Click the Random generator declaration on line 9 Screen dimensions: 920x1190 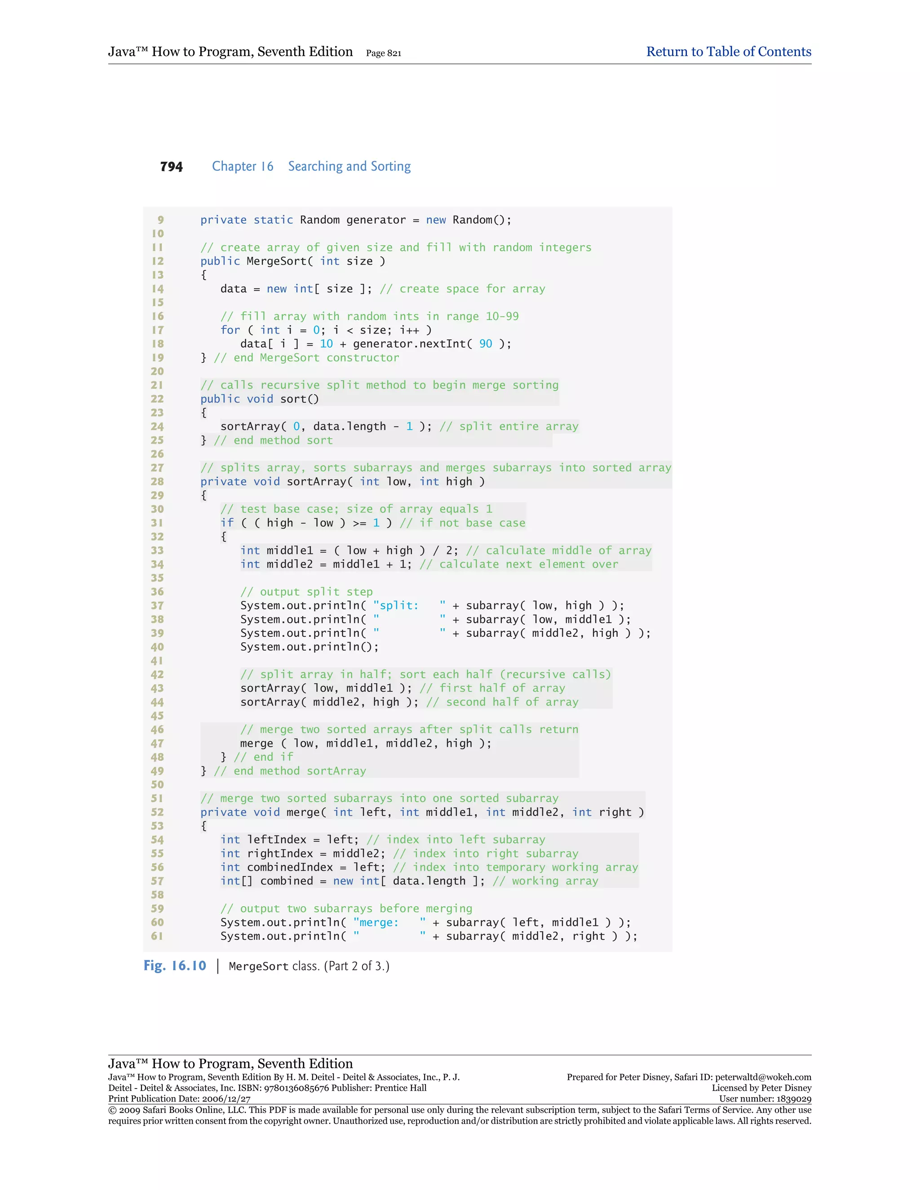click(355, 220)
